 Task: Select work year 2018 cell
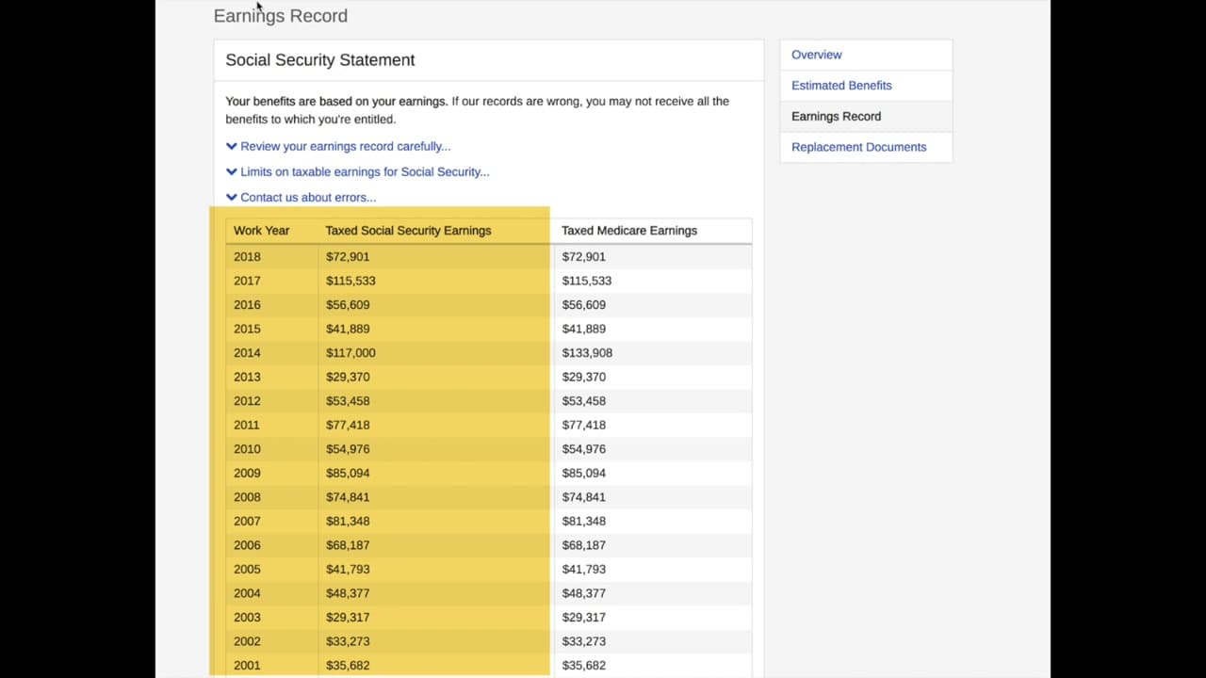247,256
